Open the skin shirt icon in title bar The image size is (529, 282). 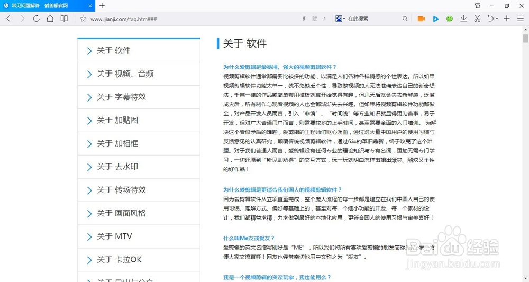(478, 6)
